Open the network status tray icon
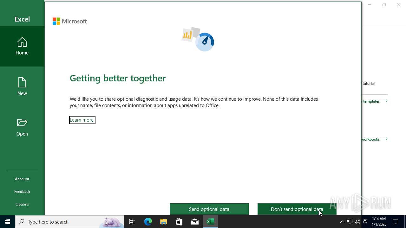 350,222
